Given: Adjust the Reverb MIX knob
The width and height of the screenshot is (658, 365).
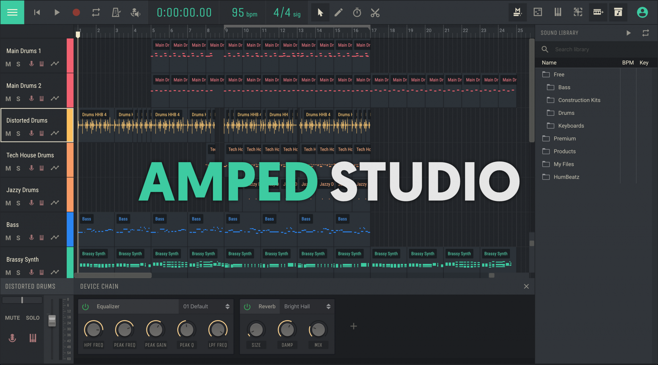Looking at the screenshot, I should (x=318, y=329).
